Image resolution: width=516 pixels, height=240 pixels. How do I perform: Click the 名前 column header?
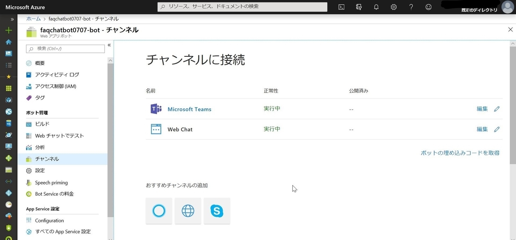click(x=150, y=91)
